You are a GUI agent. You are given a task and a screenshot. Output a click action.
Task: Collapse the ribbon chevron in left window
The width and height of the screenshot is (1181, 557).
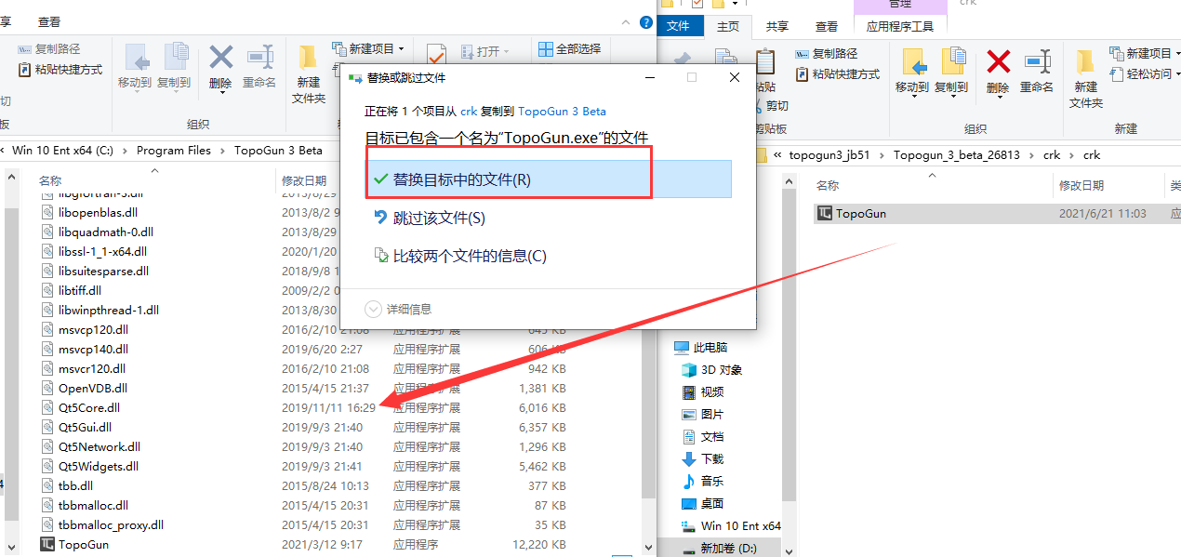[x=624, y=21]
